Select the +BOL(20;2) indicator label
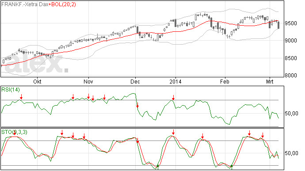The height and width of the screenshot is (171, 305). tap(62, 4)
